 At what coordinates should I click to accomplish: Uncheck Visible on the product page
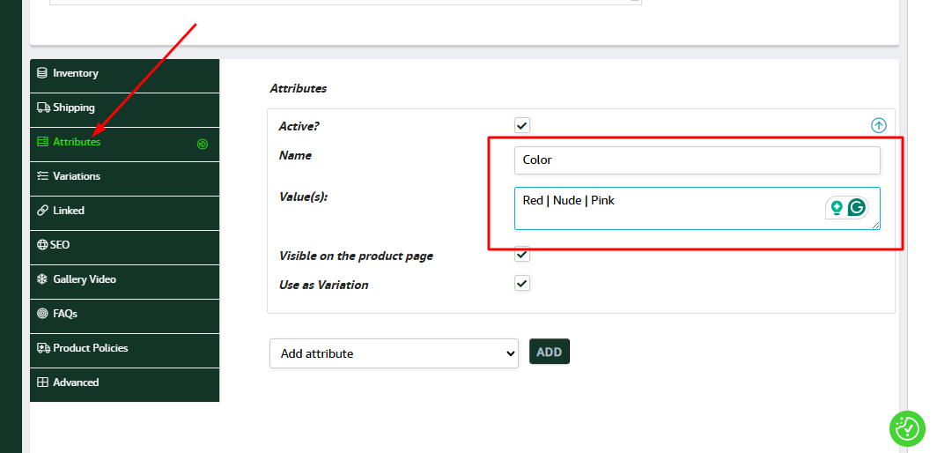click(x=522, y=255)
